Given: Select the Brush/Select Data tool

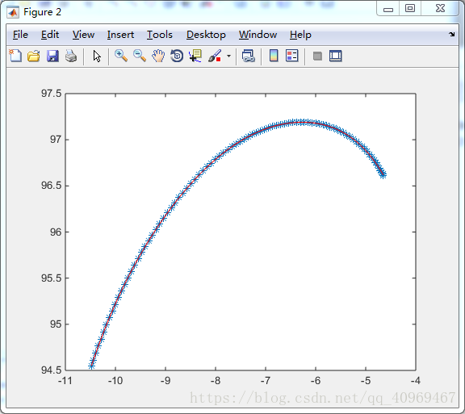Looking at the screenshot, I should [215, 56].
